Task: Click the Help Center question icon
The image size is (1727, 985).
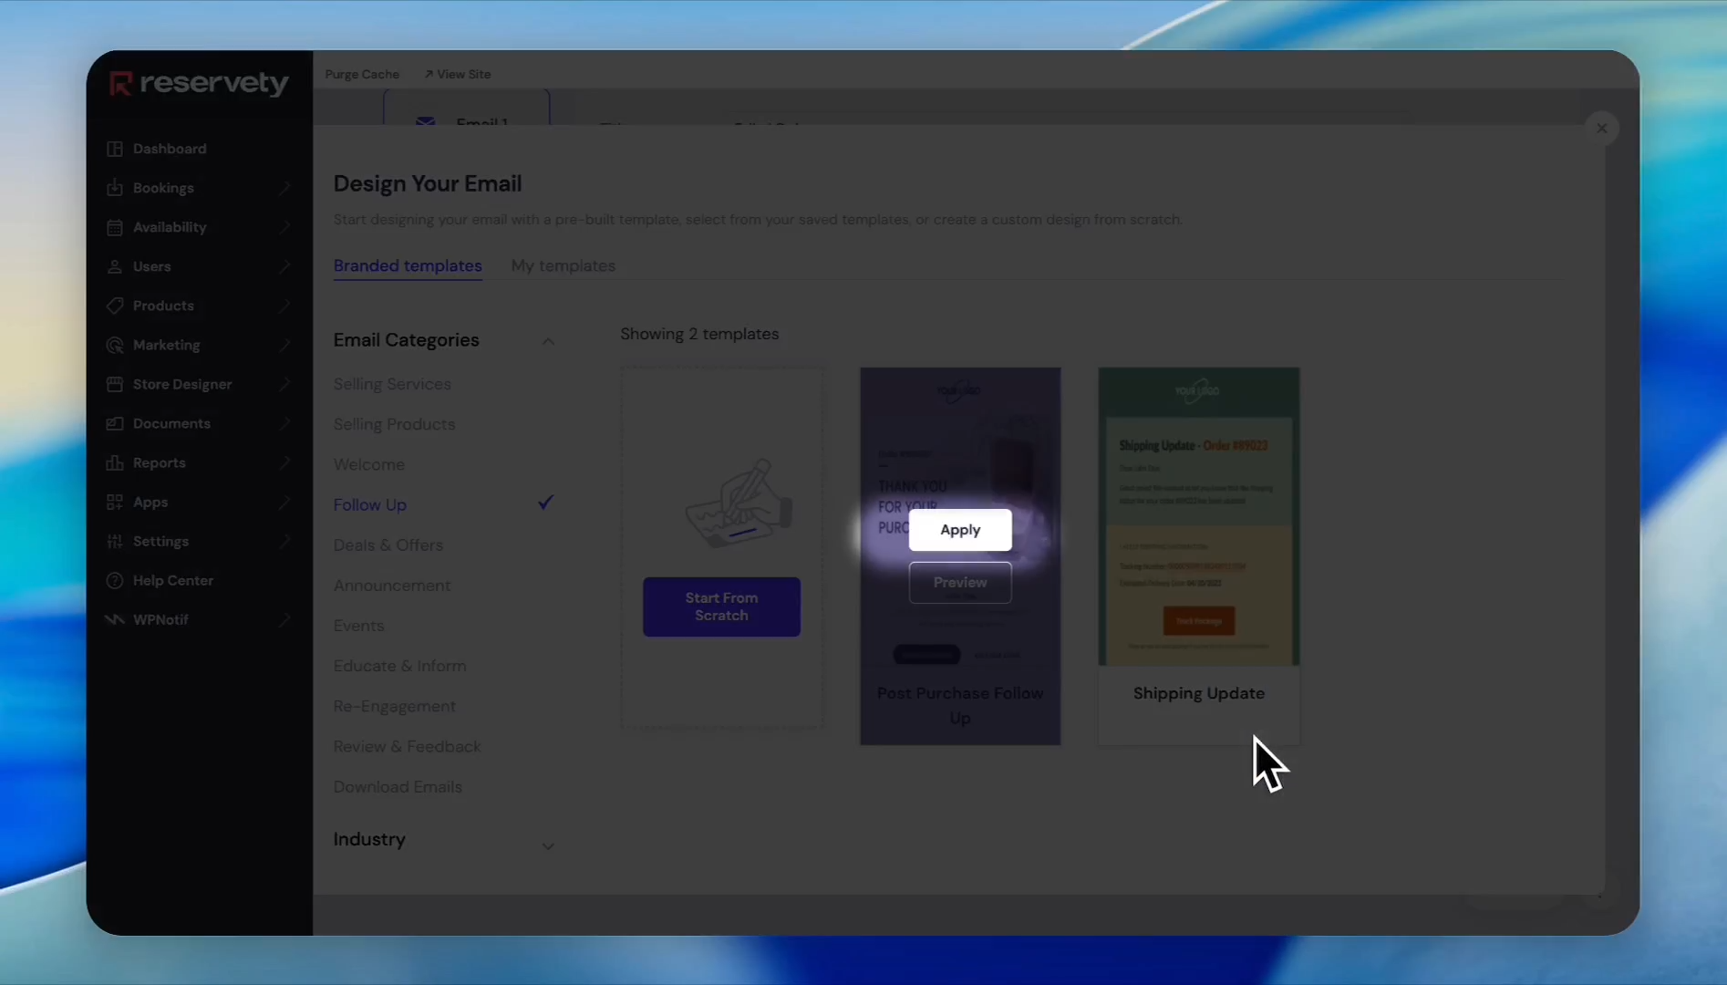Action: (x=115, y=580)
